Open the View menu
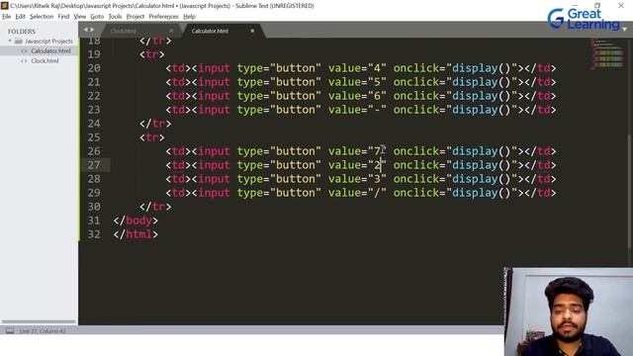This screenshot has width=633, height=356. point(79,17)
